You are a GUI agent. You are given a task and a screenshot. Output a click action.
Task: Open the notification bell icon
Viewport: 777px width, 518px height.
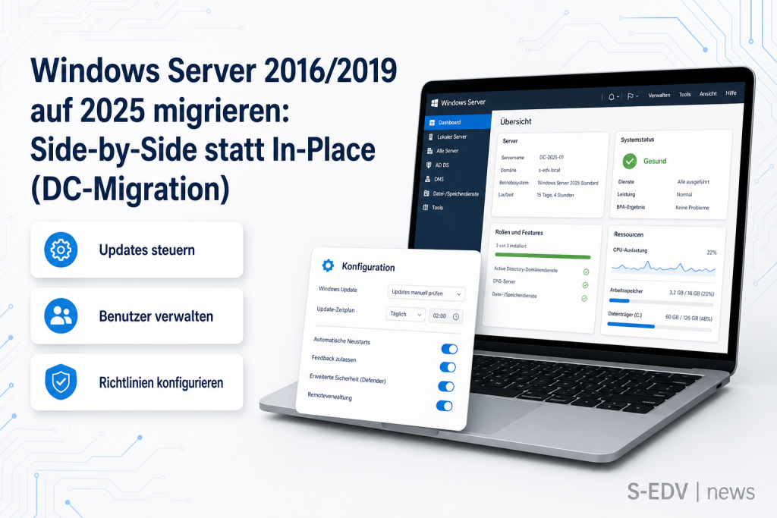(x=612, y=97)
